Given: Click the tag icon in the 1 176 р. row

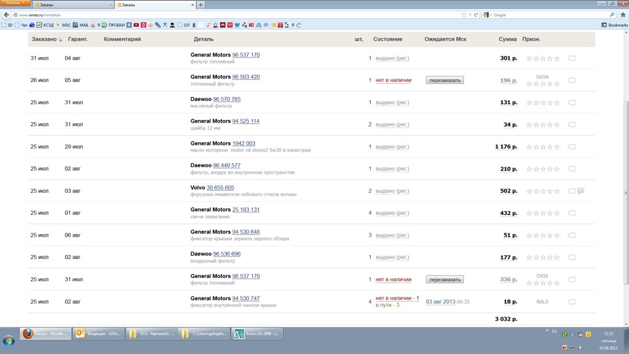Looking at the screenshot, I should pyautogui.click(x=571, y=147).
